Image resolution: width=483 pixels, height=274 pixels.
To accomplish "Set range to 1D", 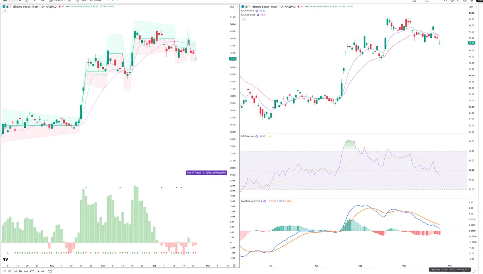I will click(4, 271).
